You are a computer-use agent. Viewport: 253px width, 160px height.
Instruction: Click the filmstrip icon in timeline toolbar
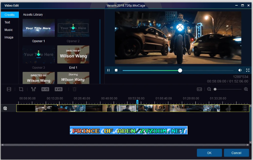[9, 89]
